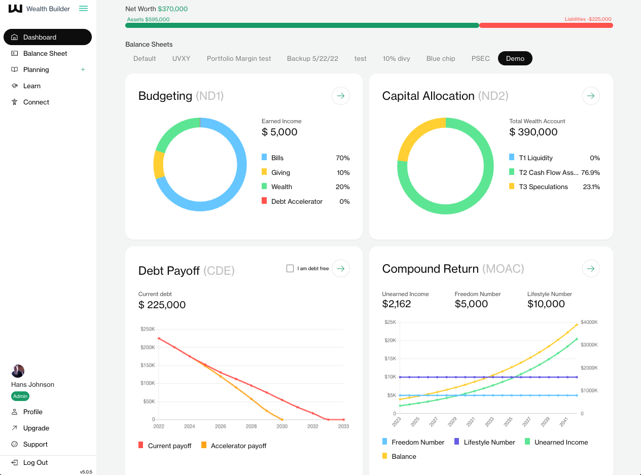Switch to the 'Blue chip' balance sheet tab
641x475 pixels.
tap(441, 58)
